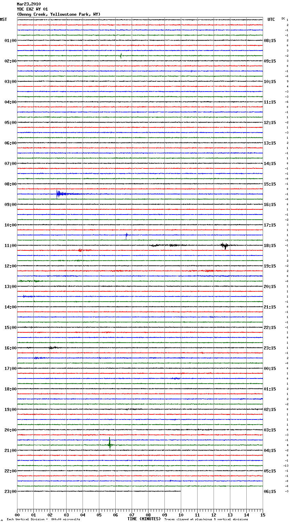
Task: Click the tall green spike before 21:00
Action: pos(110,444)
